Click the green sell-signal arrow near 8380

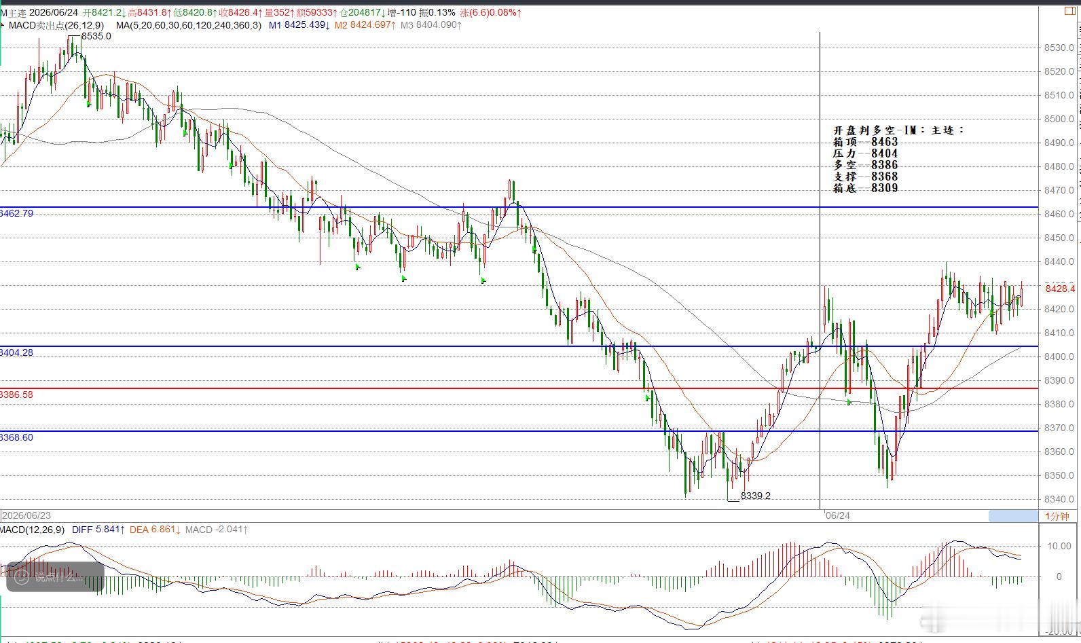pyautogui.click(x=849, y=402)
